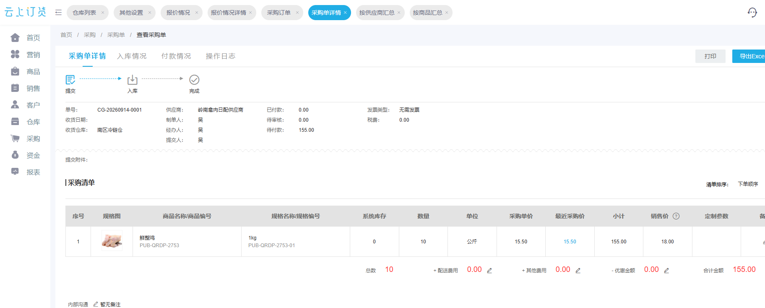Edit the 优惠金额 amount pencil icon

click(666, 271)
